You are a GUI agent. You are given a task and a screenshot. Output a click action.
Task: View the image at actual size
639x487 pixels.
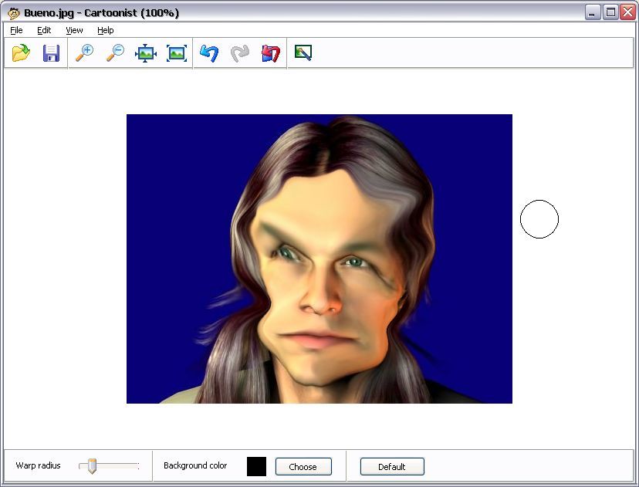(177, 52)
